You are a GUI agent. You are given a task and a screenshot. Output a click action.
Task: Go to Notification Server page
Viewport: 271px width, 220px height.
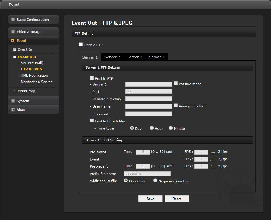[36, 82]
